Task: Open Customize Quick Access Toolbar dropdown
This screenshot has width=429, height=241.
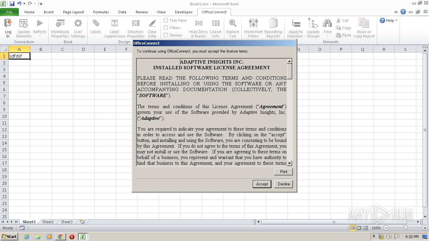Action: pyautogui.click(x=41, y=4)
